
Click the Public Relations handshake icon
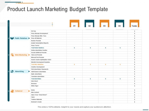[x=12, y=38]
